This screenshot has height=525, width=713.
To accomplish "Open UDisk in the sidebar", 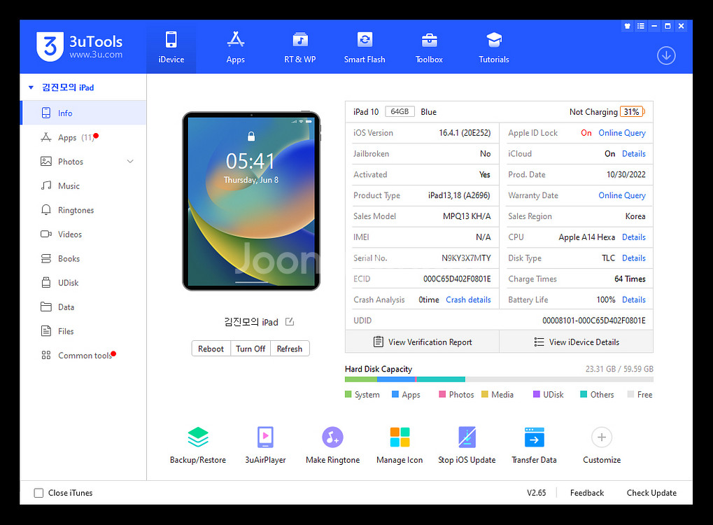I will coord(84,283).
